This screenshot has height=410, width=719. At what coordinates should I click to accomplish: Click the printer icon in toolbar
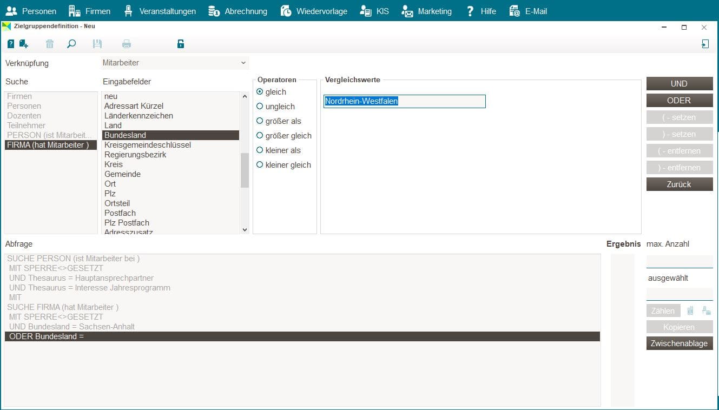pyautogui.click(x=127, y=44)
